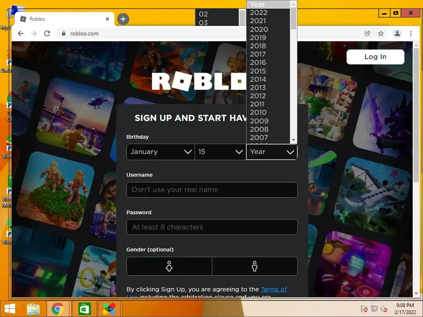The height and width of the screenshot is (317, 423).
Task: Bookmark this page with the star icon
Action: 381,33
